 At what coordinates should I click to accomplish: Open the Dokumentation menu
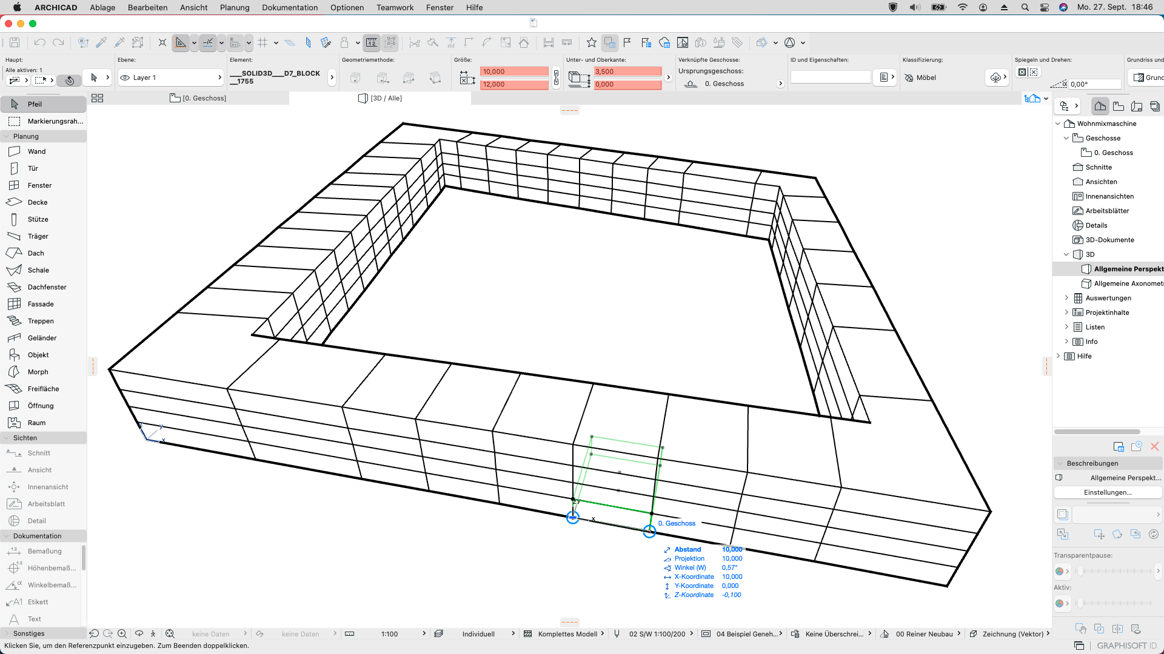click(289, 7)
